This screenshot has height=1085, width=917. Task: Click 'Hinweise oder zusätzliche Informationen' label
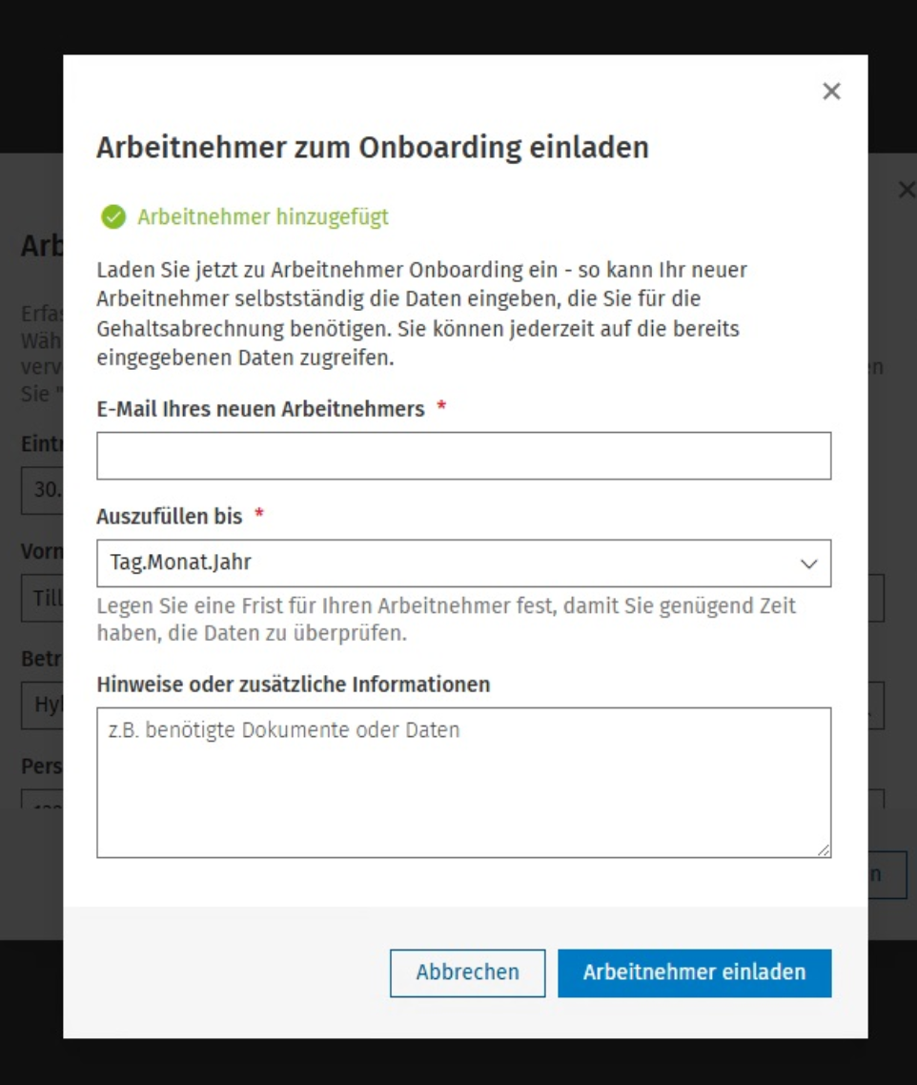[294, 685]
